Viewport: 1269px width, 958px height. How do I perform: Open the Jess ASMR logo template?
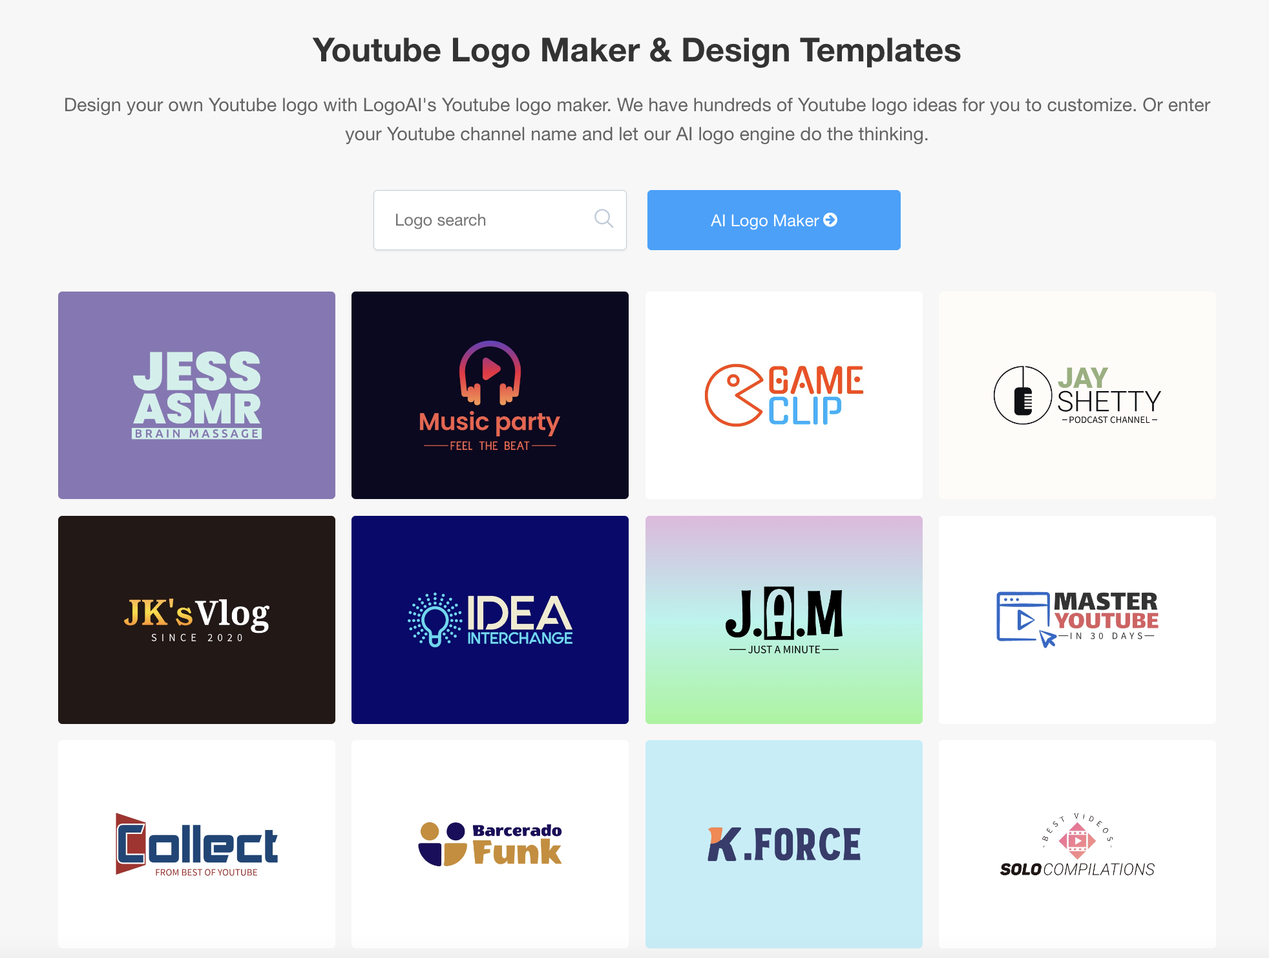point(196,395)
